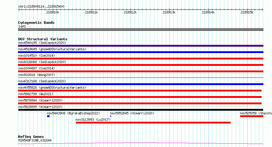Viewport: 272px width, 147px height.
Task: Open nsv5828899 (Almarri2020) label
Action: 40,107
